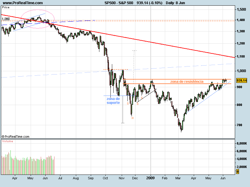Click the 8,000K volume axis label

pos(242,143)
